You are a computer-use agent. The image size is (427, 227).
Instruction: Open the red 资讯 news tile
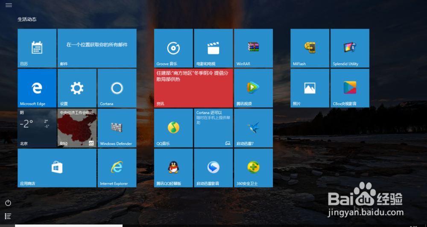click(193, 88)
